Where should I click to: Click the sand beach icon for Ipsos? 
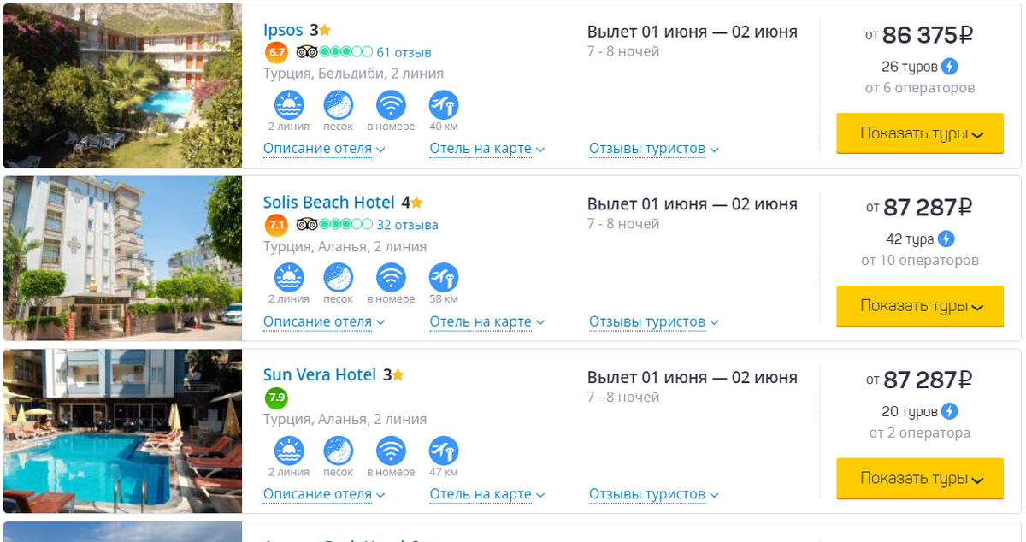[x=339, y=105]
